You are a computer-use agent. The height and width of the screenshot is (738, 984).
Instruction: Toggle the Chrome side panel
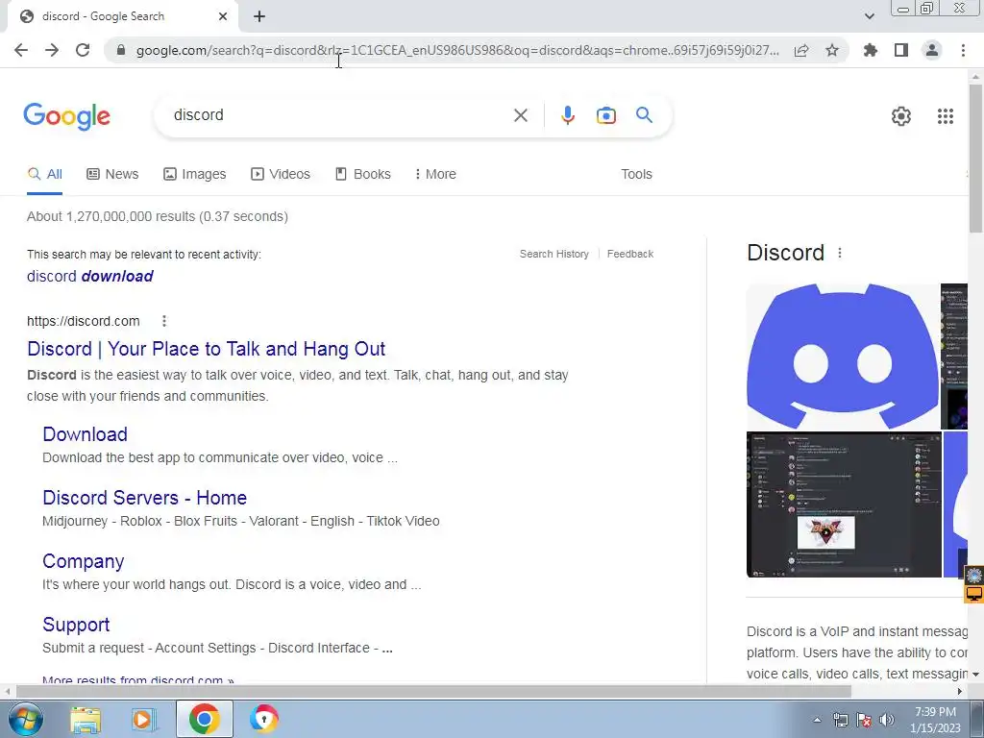click(x=901, y=50)
